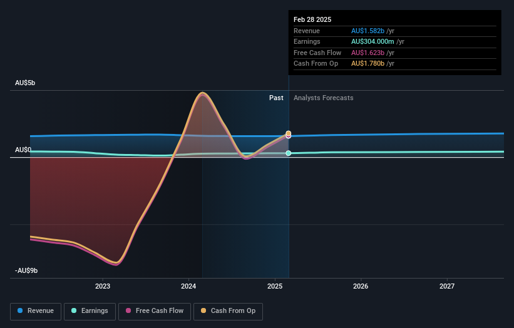
Task: Toggle the Revenue legend button
Action: pos(36,311)
